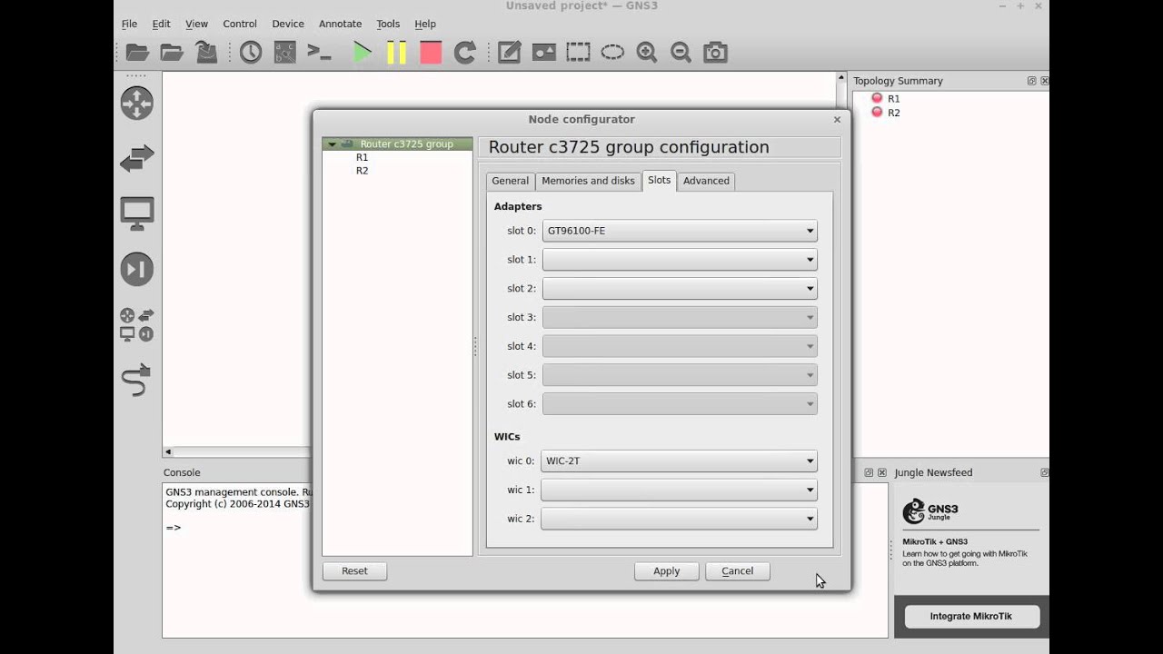Click the Apply button

(x=666, y=571)
